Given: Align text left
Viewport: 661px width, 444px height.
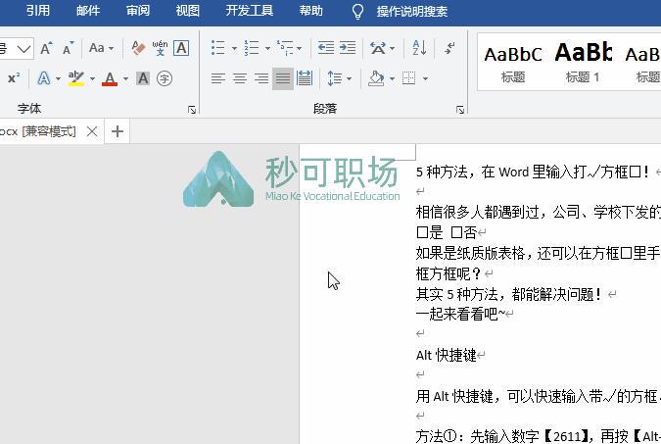Looking at the screenshot, I should [218, 78].
